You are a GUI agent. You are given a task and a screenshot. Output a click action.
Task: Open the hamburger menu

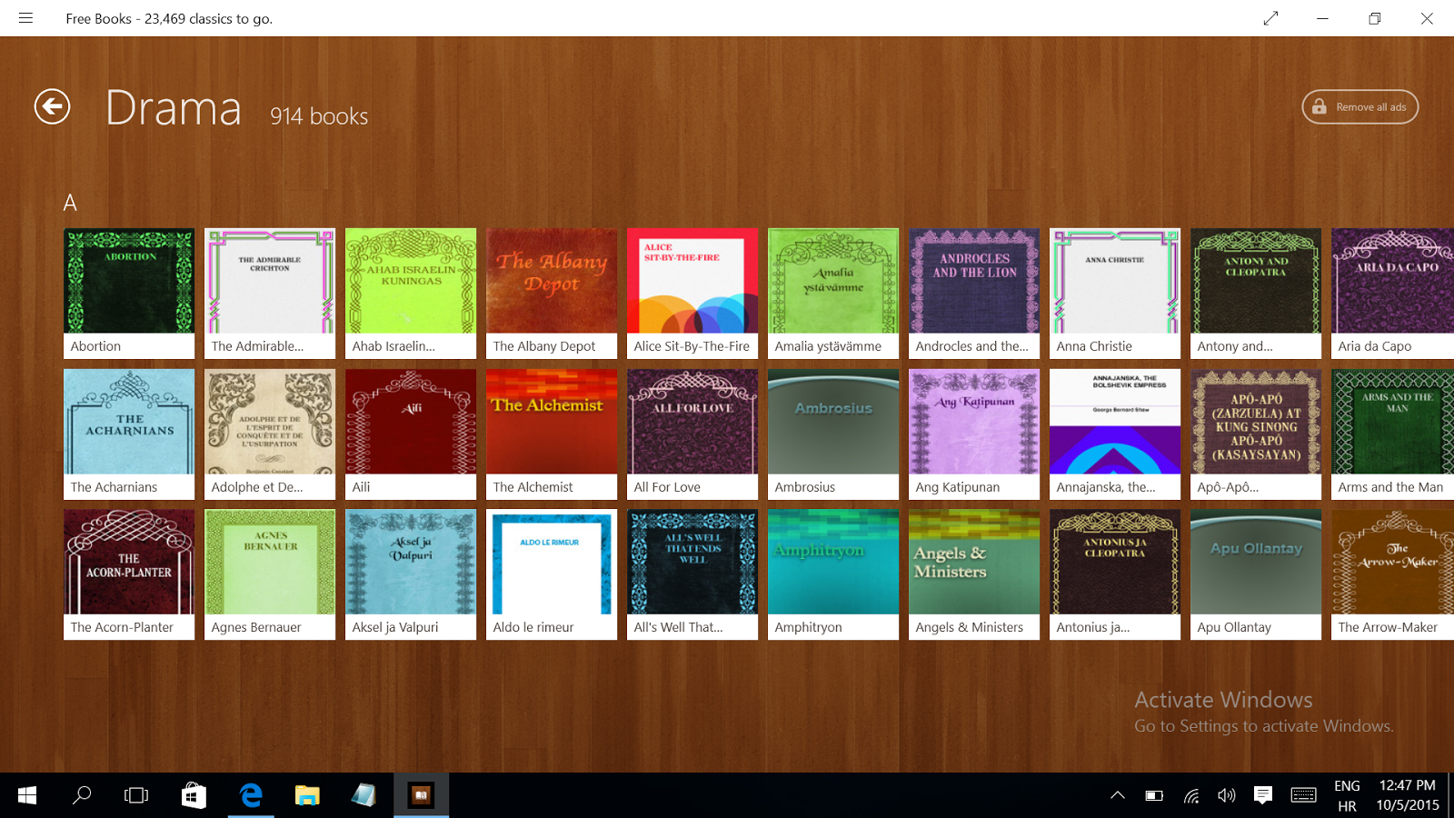tap(25, 18)
